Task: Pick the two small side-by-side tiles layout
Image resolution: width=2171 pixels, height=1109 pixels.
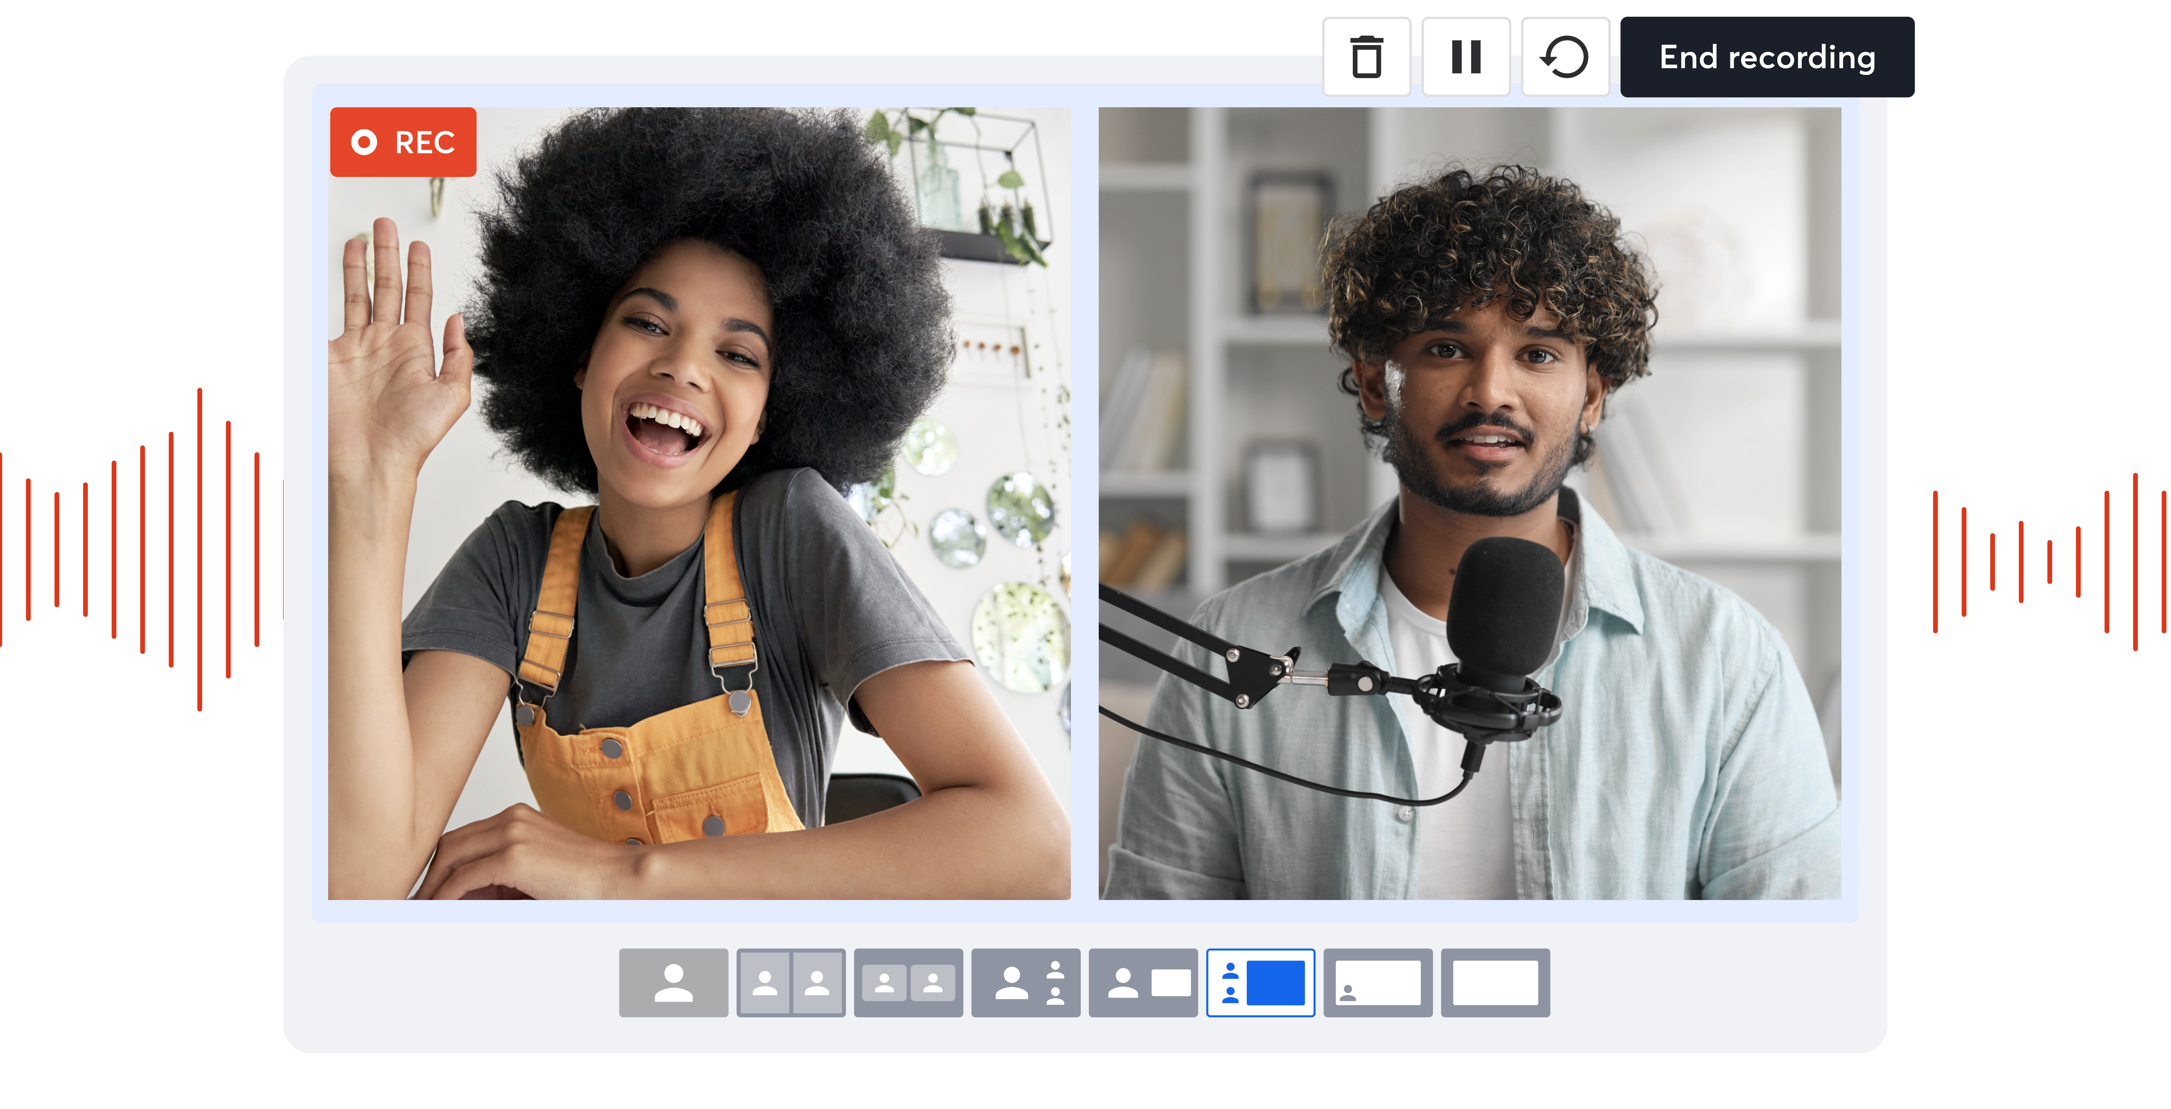Action: 908,983
